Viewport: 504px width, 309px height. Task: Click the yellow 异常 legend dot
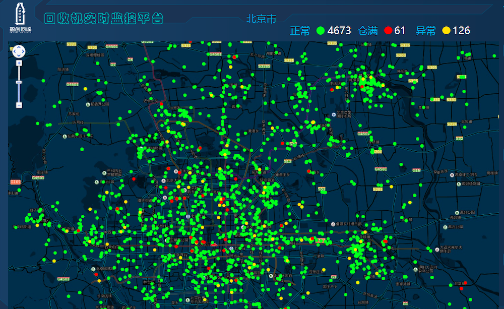pyautogui.click(x=446, y=31)
